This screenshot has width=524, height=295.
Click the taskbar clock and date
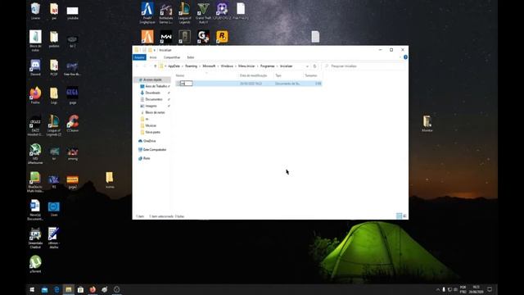[x=477, y=289]
